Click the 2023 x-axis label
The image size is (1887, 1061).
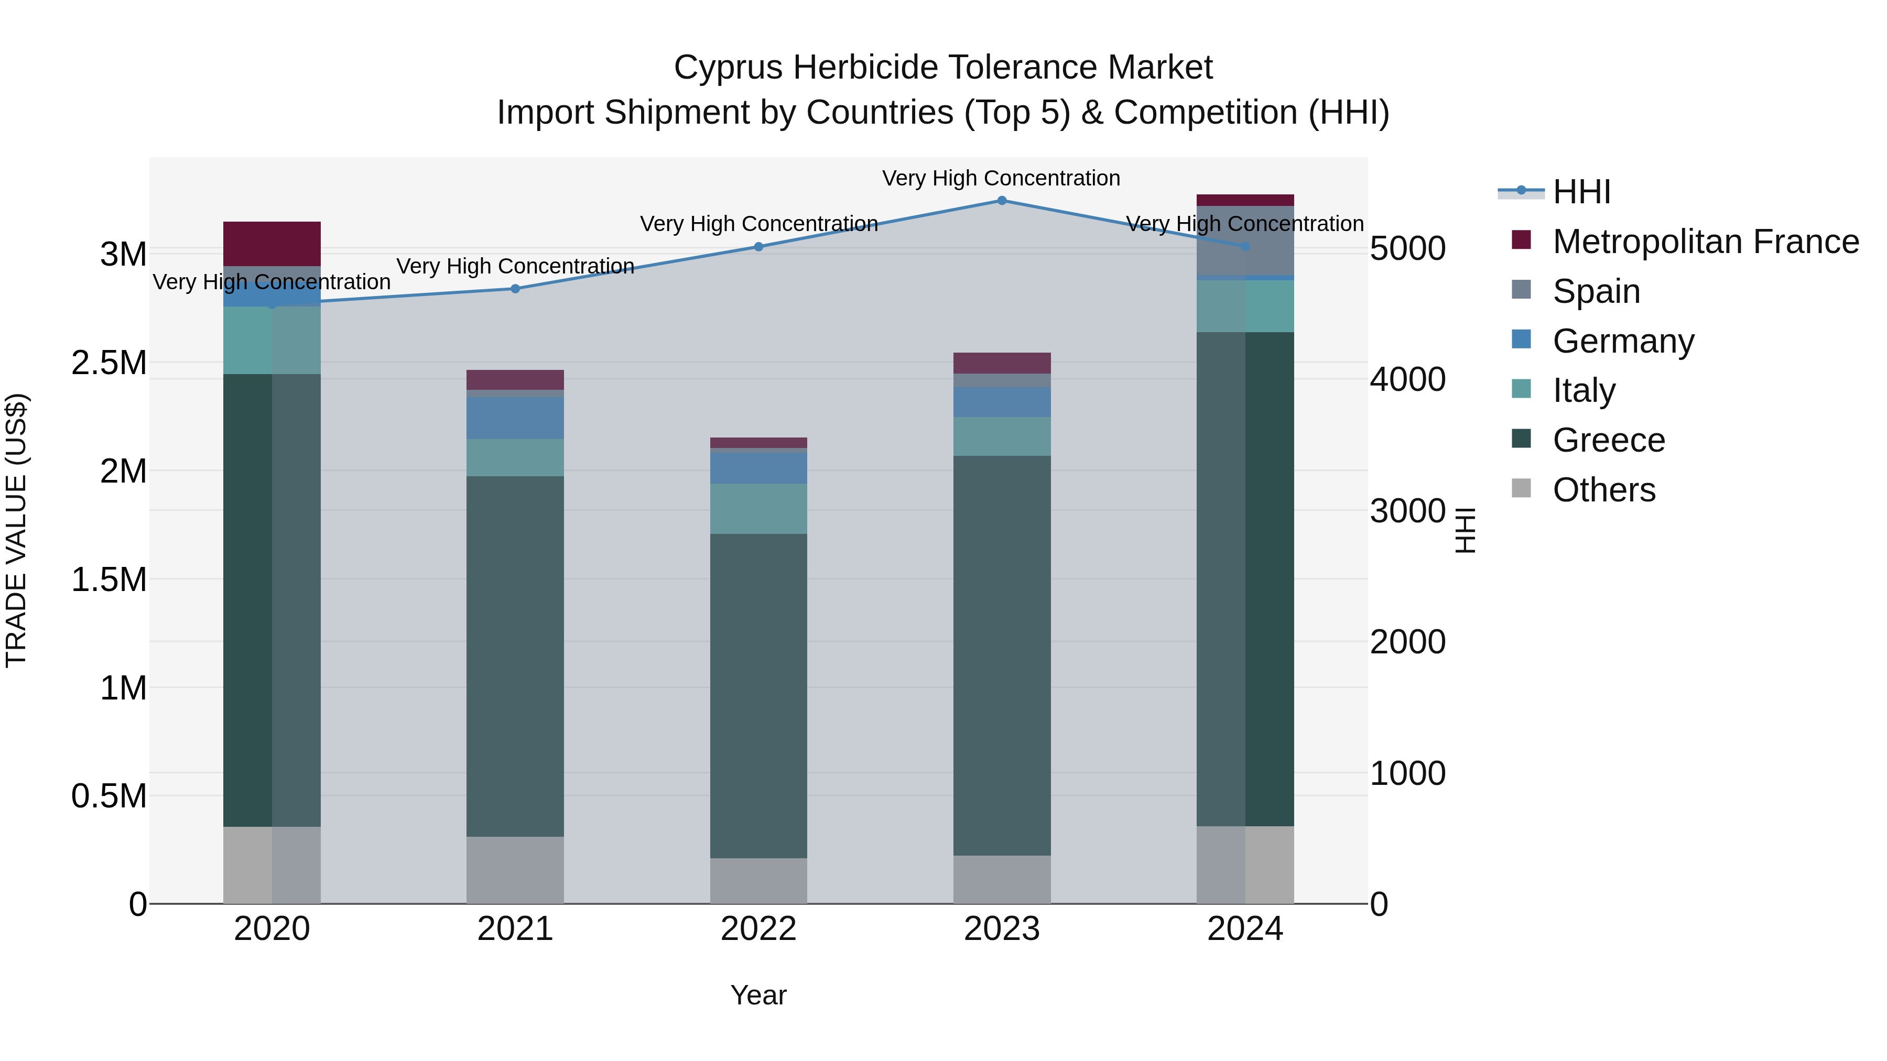click(1002, 929)
